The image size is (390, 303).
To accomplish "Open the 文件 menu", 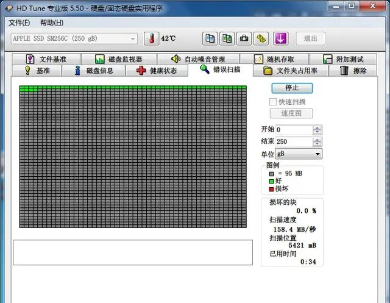I will coord(18,23).
